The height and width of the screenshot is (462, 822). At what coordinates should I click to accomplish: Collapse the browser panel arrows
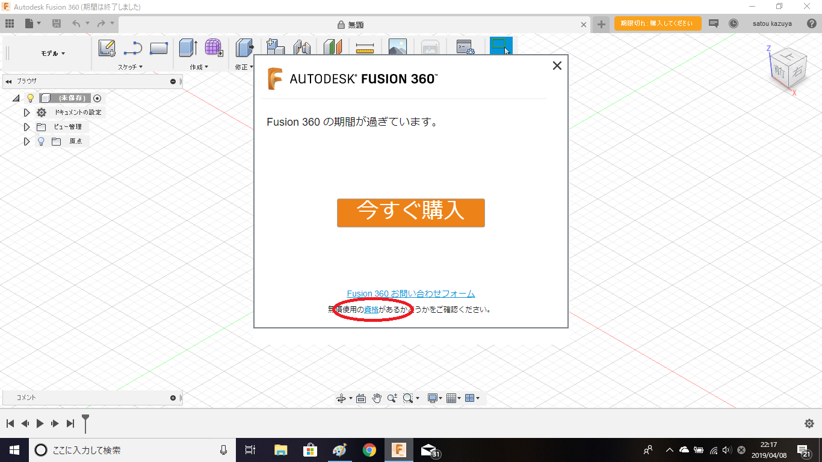(x=8, y=81)
